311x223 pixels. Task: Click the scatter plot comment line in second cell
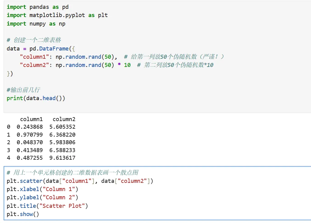[73, 172]
